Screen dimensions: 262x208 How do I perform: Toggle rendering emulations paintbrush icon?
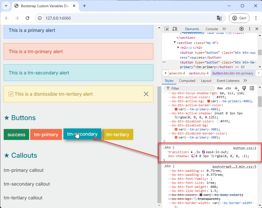point(244,88)
